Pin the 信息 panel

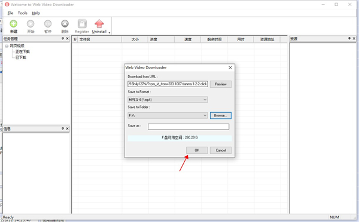(x=62, y=128)
